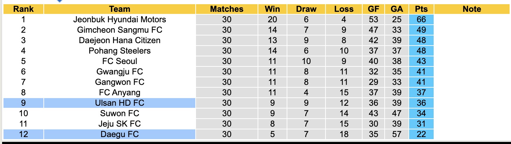The height and width of the screenshot is (144, 511).
Task: Open the Jeonbuk Hyundai Motors team entry
Action: click(120, 19)
